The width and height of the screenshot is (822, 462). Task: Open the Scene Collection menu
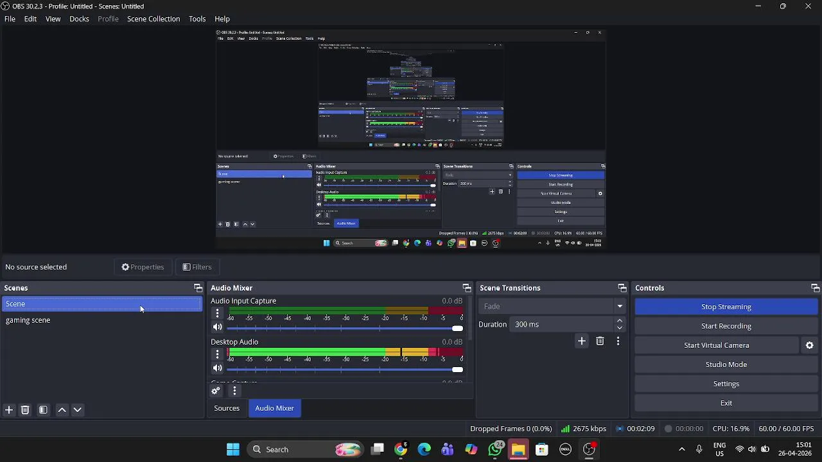pos(153,19)
